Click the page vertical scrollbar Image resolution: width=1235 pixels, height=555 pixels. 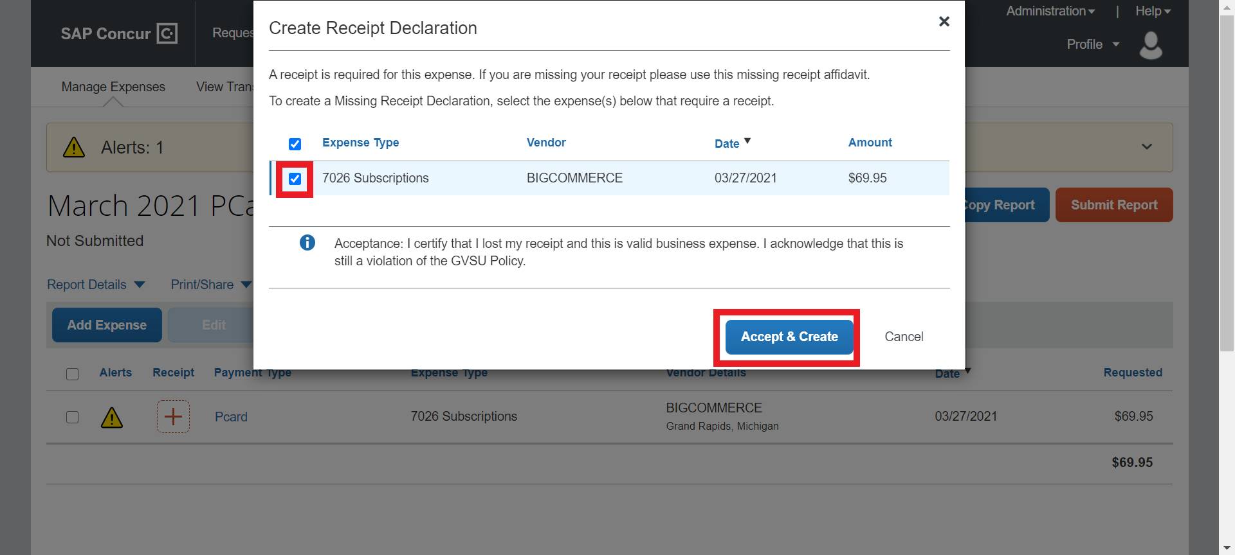tap(1227, 193)
